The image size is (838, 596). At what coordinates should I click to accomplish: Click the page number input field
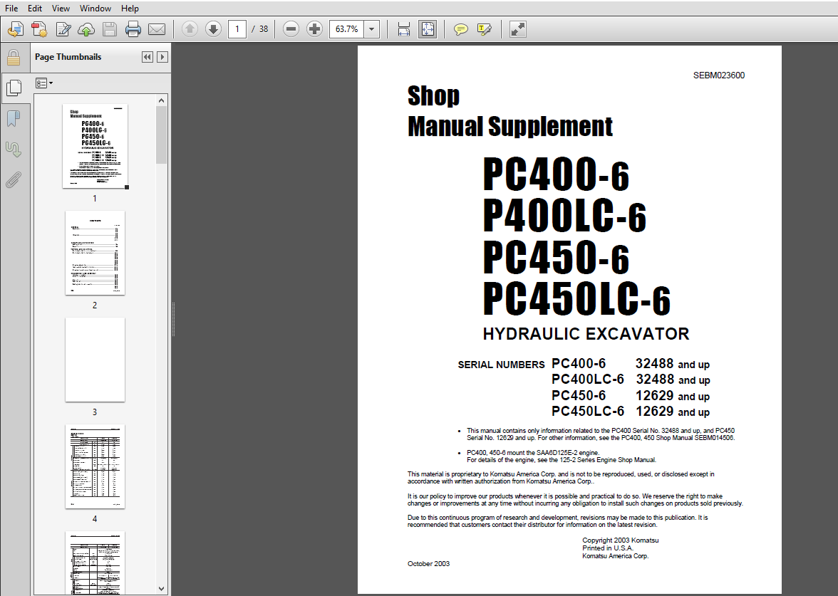pyautogui.click(x=237, y=28)
